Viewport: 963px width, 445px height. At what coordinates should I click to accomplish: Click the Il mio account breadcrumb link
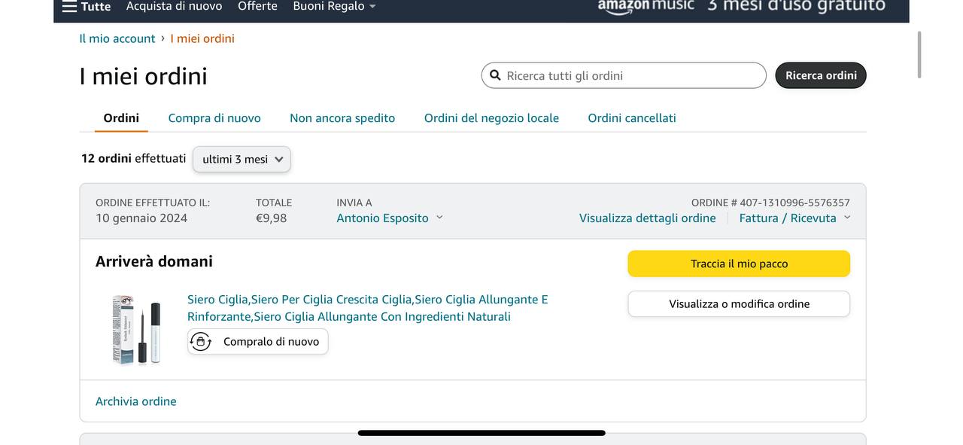tap(117, 38)
